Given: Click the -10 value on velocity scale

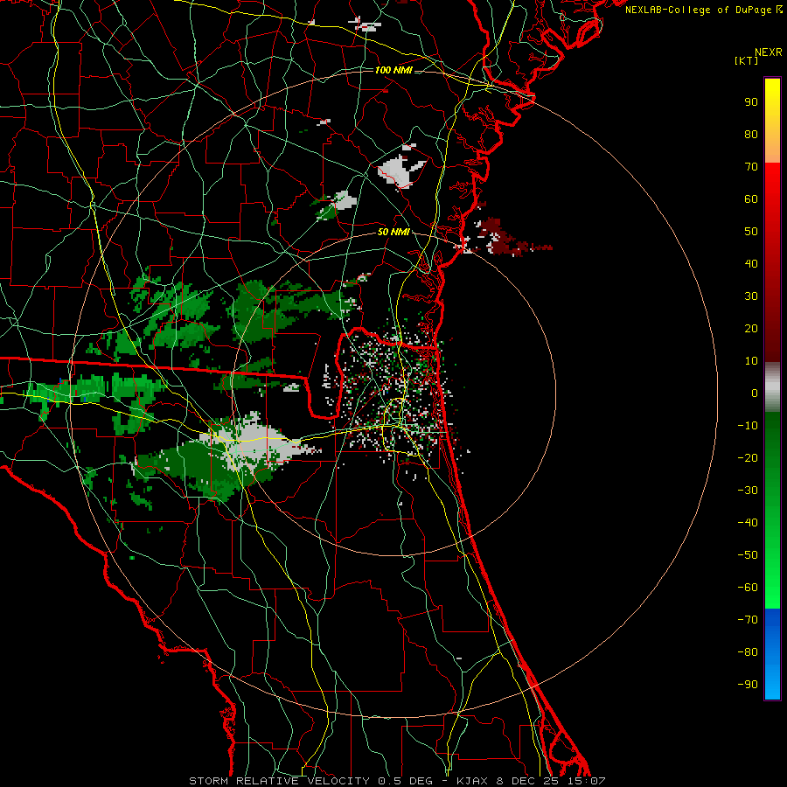Looking at the screenshot, I should click(x=748, y=426).
